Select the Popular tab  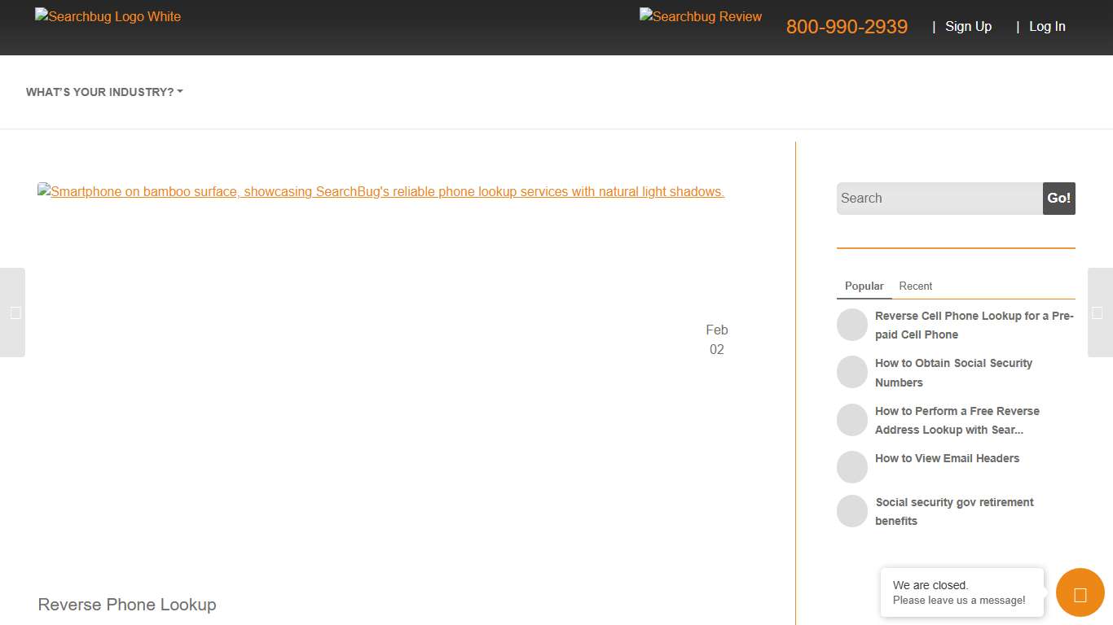pos(864,286)
